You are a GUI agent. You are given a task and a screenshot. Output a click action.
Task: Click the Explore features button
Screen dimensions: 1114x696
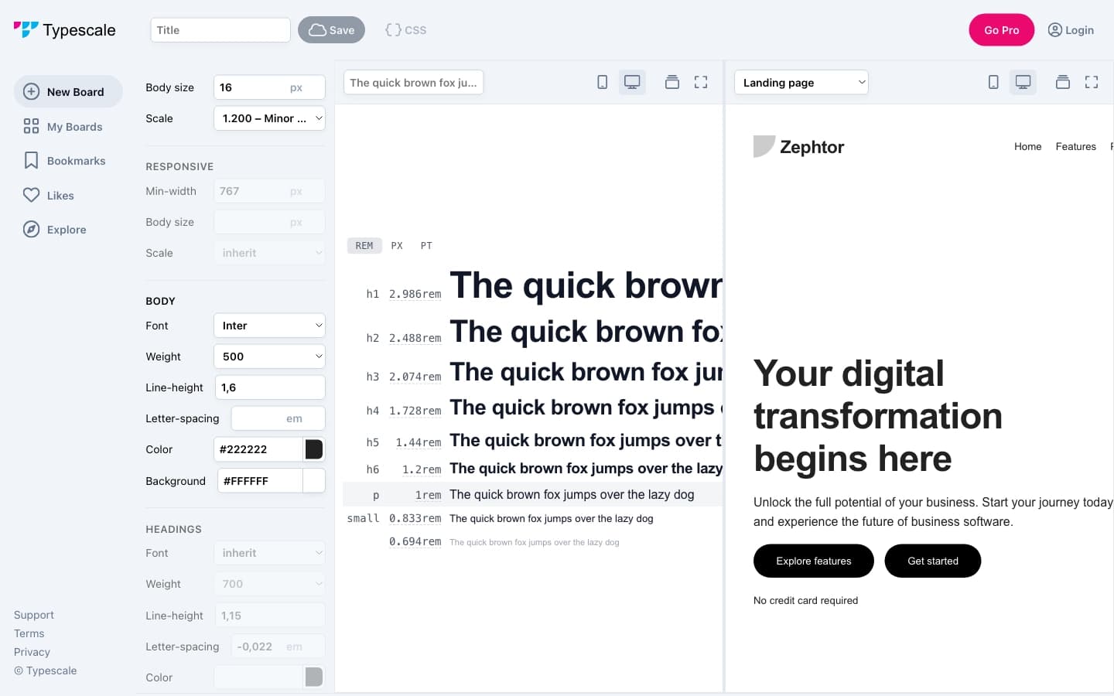click(x=814, y=561)
